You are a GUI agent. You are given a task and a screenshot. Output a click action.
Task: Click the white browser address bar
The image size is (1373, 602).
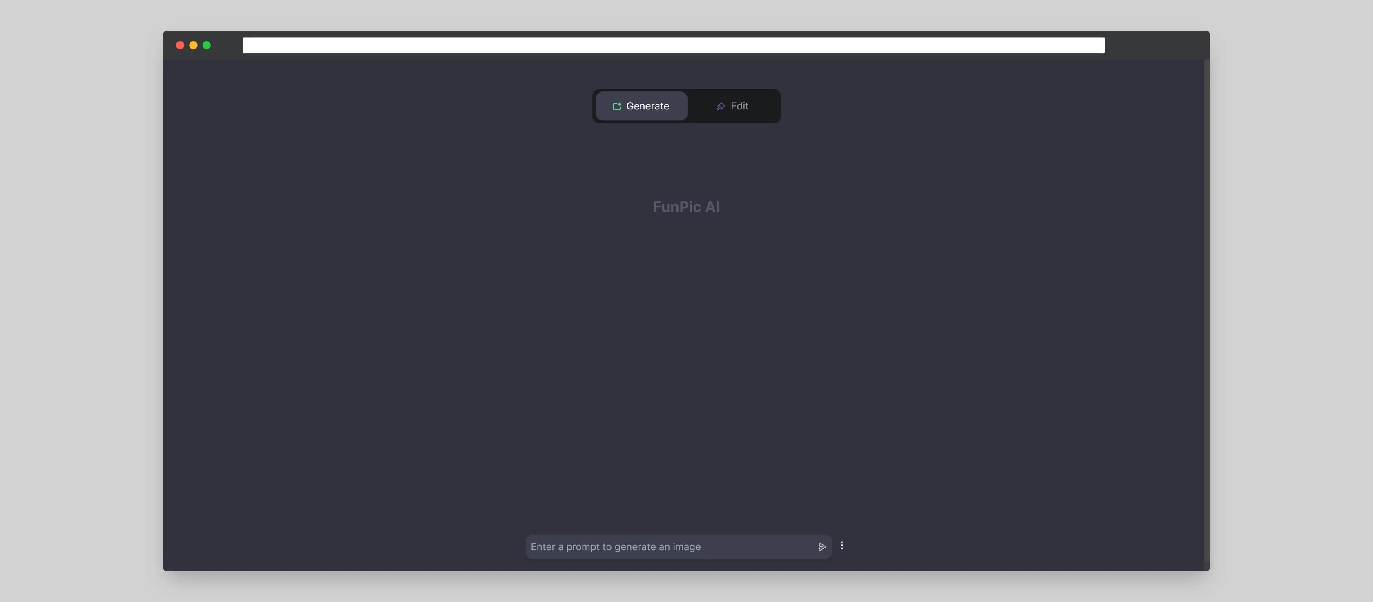(x=674, y=45)
